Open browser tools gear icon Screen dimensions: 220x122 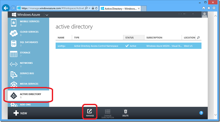point(214,8)
